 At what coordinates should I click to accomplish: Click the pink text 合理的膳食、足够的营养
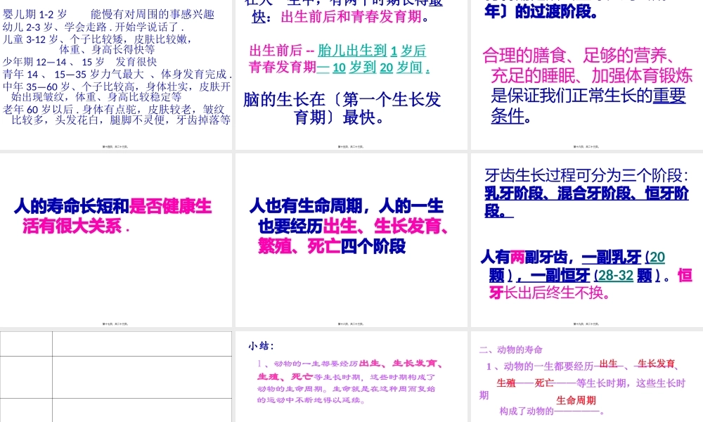coord(579,56)
